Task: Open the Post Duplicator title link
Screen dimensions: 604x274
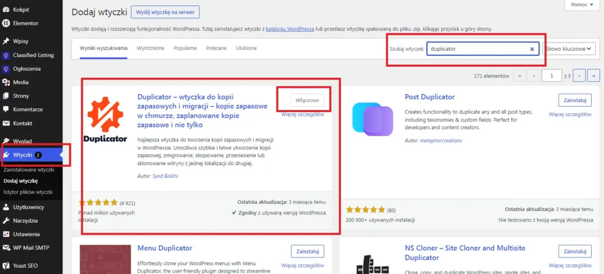Action: coord(430,97)
